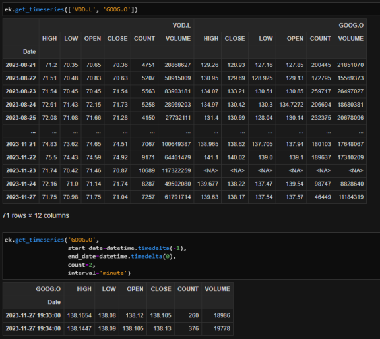
Task: Click the VOD.L count value 10689
Action: (x=146, y=170)
